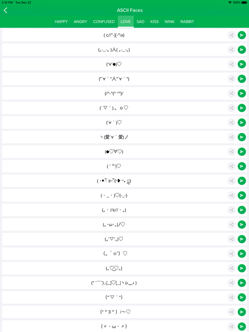Share the (*＾3＾) /～♡ face
The image size is (249, 332).
tap(232, 312)
